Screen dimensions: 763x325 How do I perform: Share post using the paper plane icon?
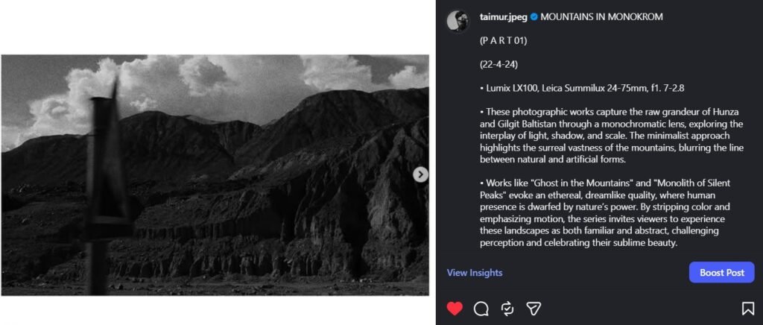click(x=534, y=309)
